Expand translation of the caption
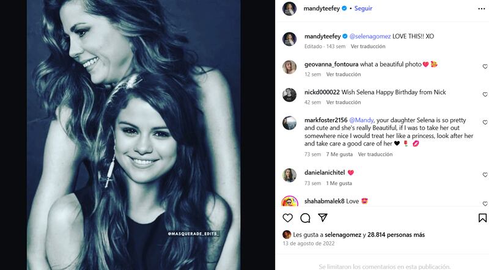This screenshot has width=489, height=270. 368,46
